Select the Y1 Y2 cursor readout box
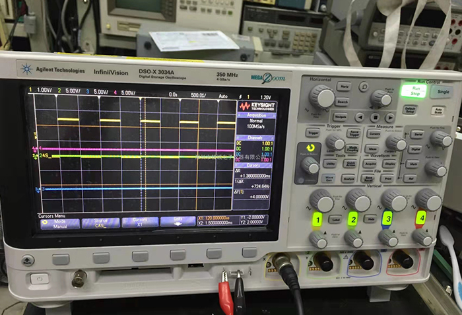Viewport: 462px width, 315px height. (x=253, y=219)
